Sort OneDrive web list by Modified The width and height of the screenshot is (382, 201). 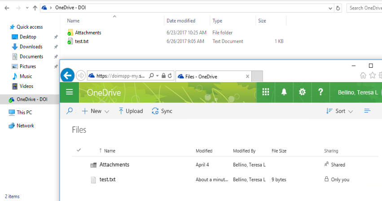coord(204,151)
